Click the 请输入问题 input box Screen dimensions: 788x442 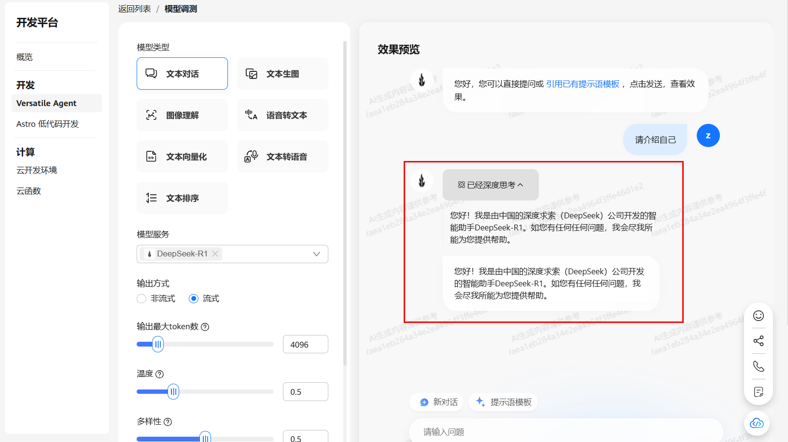[566, 431]
